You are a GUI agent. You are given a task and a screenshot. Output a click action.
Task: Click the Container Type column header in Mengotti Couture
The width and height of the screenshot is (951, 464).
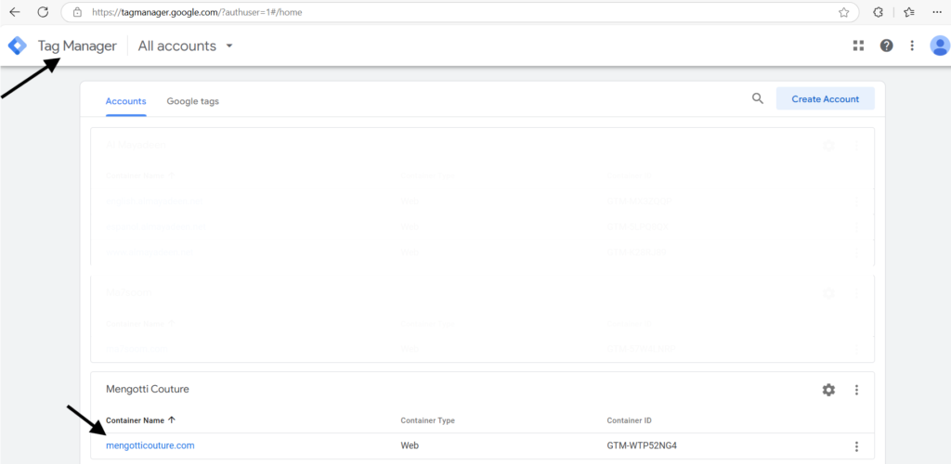pyautogui.click(x=427, y=419)
